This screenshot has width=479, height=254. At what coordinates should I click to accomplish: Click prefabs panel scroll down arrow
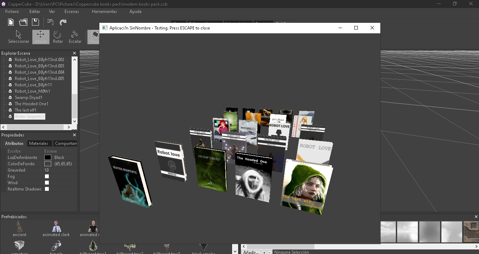[x=235, y=251]
